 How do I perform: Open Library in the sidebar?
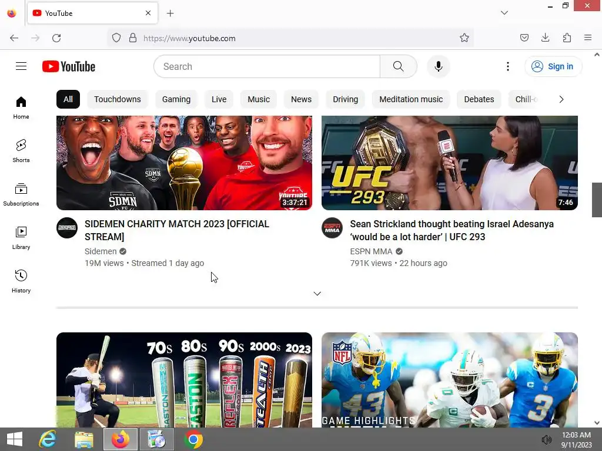pos(21,238)
